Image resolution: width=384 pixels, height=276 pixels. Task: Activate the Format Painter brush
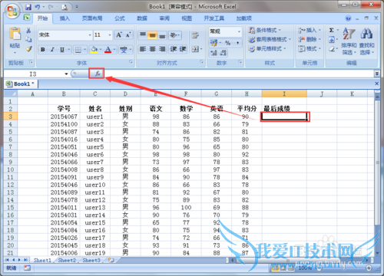click(28, 49)
